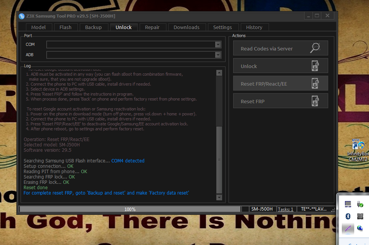Switch to the Downloads tab
Screen dimensions: 369x245
coord(187,28)
